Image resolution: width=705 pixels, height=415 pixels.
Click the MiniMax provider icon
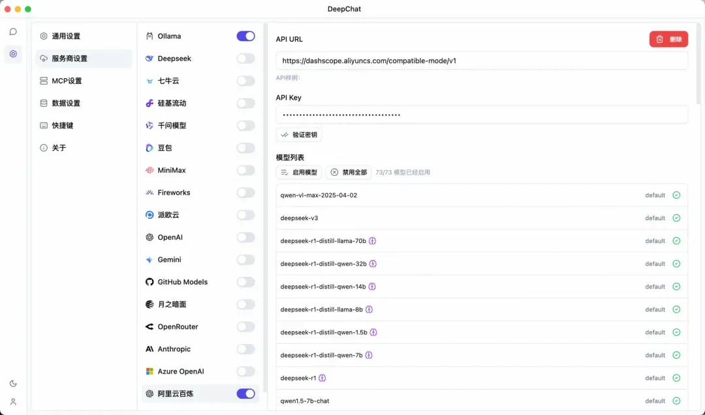(x=149, y=171)
